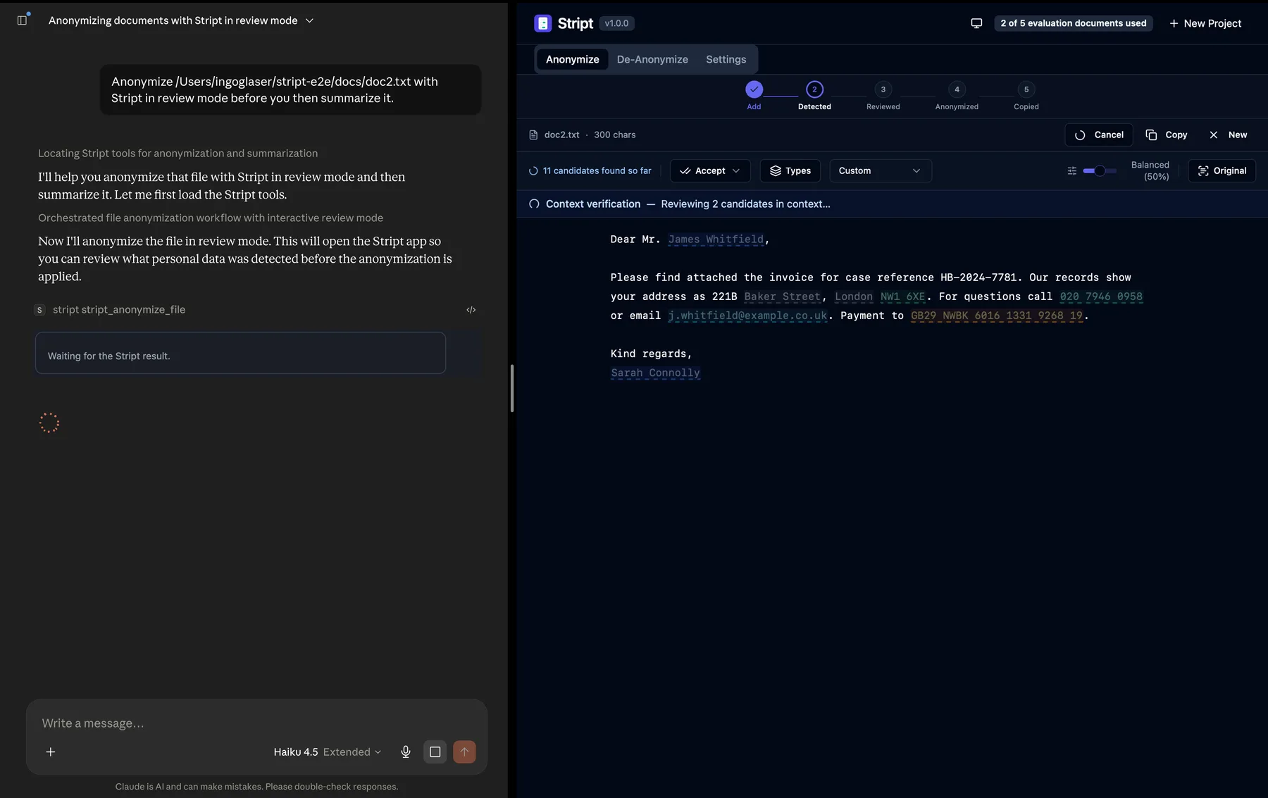
Task: Select the London candidate
Action: click(854, 297)
